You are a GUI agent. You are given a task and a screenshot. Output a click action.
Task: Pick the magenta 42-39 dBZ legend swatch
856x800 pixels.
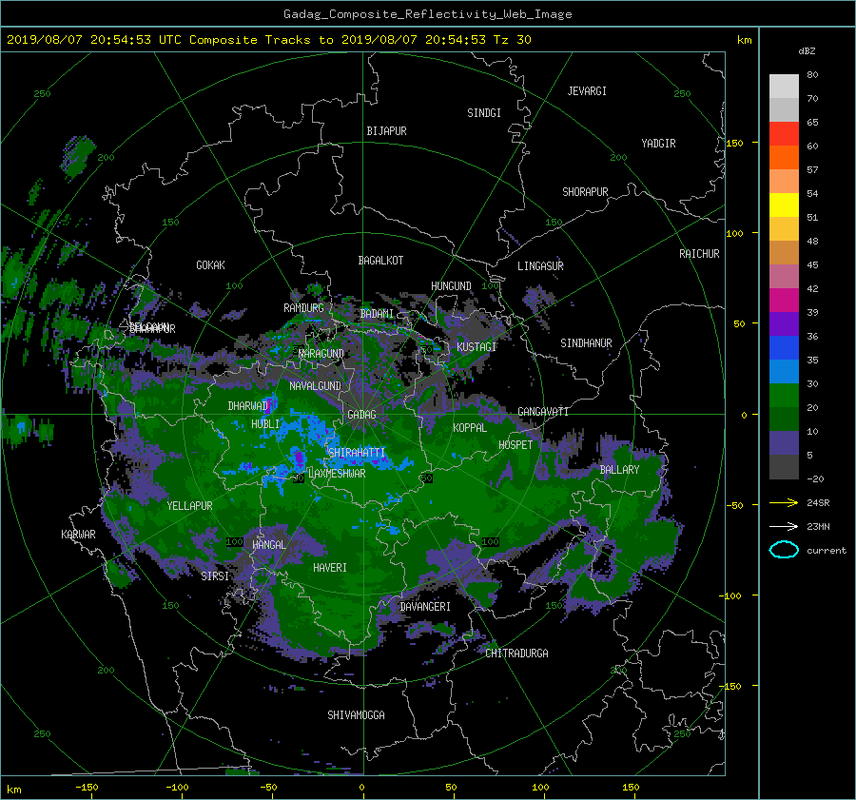[x=784, y=301]
